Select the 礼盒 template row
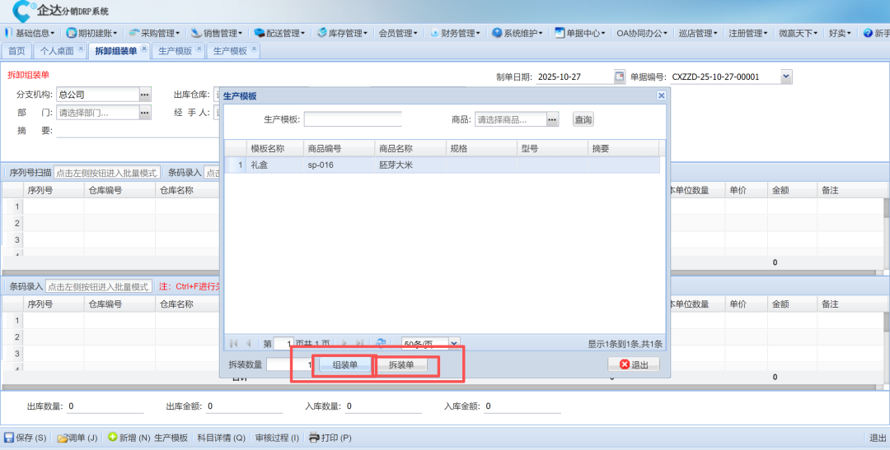890x450 pixels. coord(442,165)
